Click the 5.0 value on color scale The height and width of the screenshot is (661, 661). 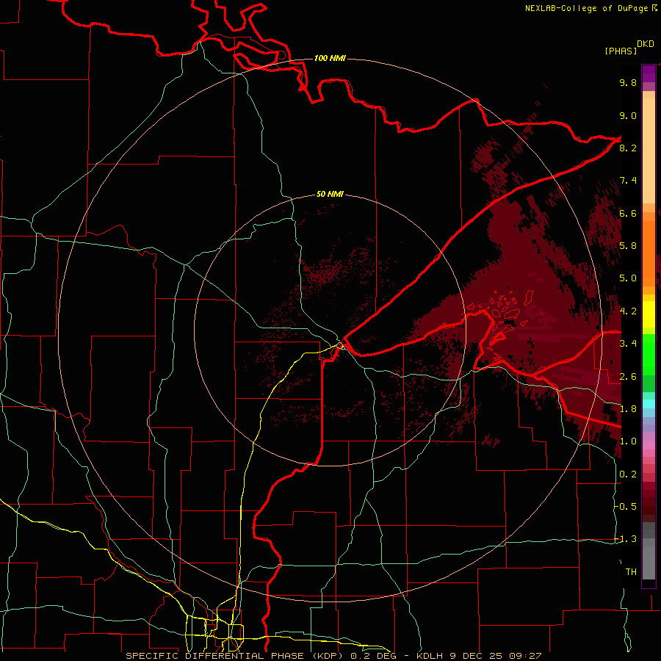[x=628, y=278]
